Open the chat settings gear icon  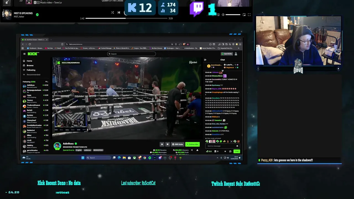pos(225,151)
